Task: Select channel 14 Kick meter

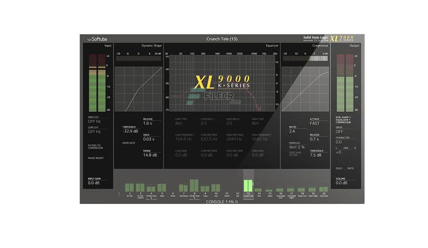Action: click(x=258, y=190)
